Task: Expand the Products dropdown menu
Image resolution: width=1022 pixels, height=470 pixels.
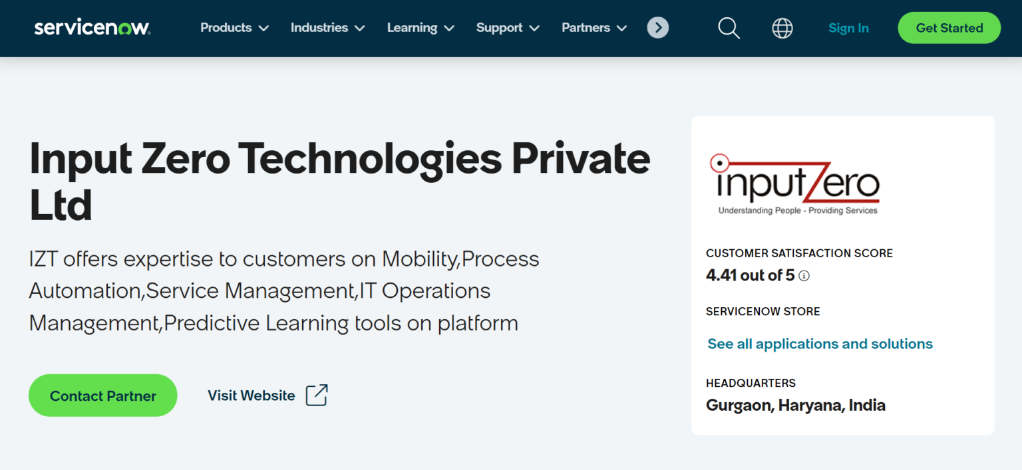Action: click(x=234, y=28)
